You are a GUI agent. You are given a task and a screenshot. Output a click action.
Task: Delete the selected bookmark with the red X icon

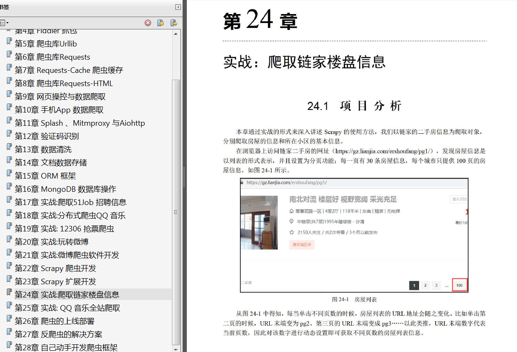point(148,23)
